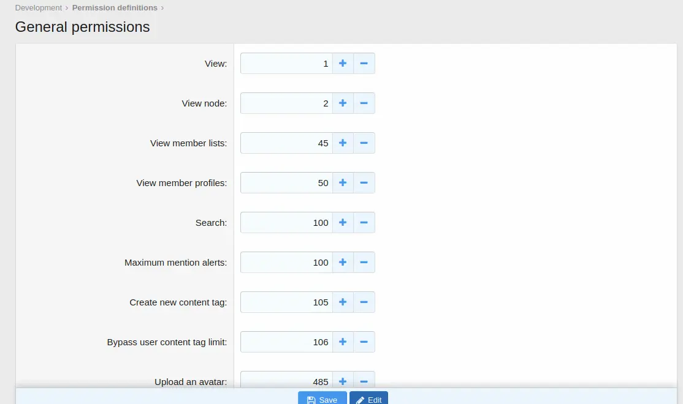This screenshot has height=404, width=683.
Task: Decrease the View value with minus button
Action: [x=364, y=64]
